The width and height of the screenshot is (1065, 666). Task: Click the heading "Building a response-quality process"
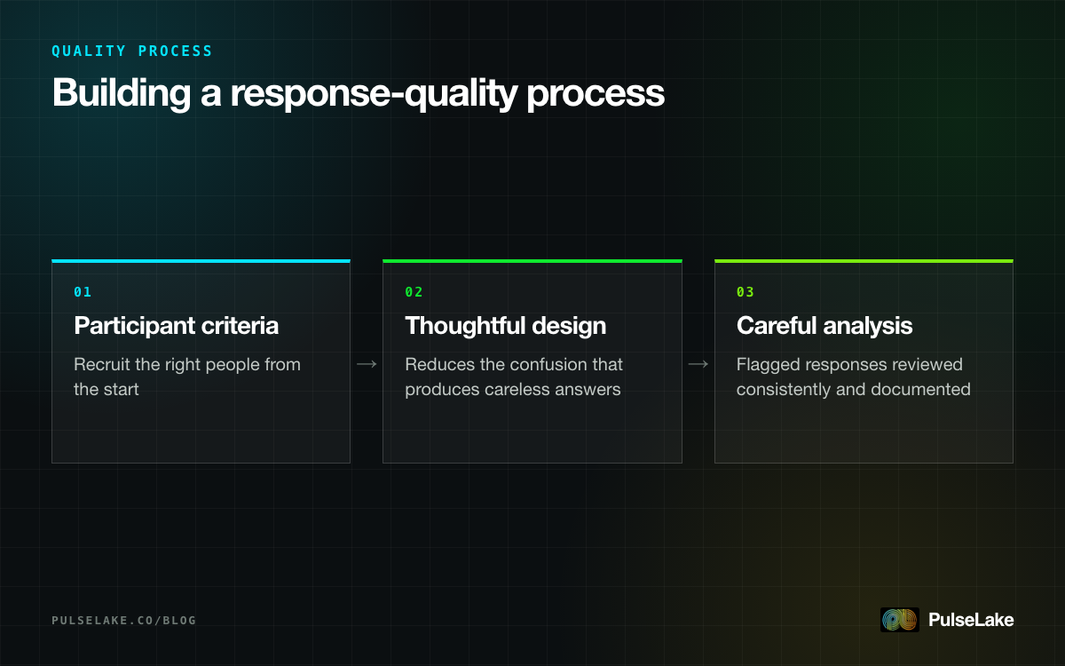[x=359, y=93]
